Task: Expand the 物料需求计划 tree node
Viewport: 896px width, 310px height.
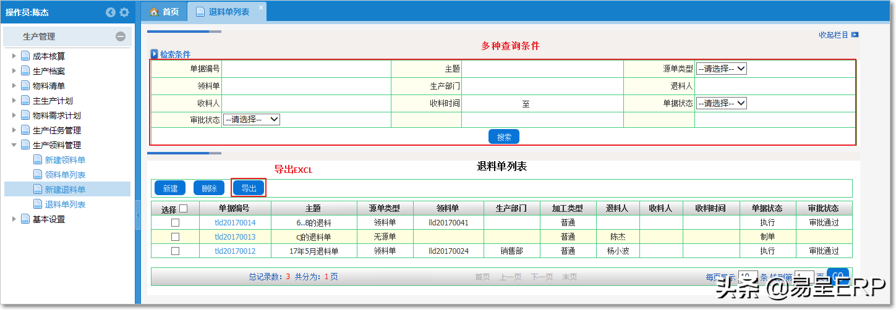Action: pos(14,115)
